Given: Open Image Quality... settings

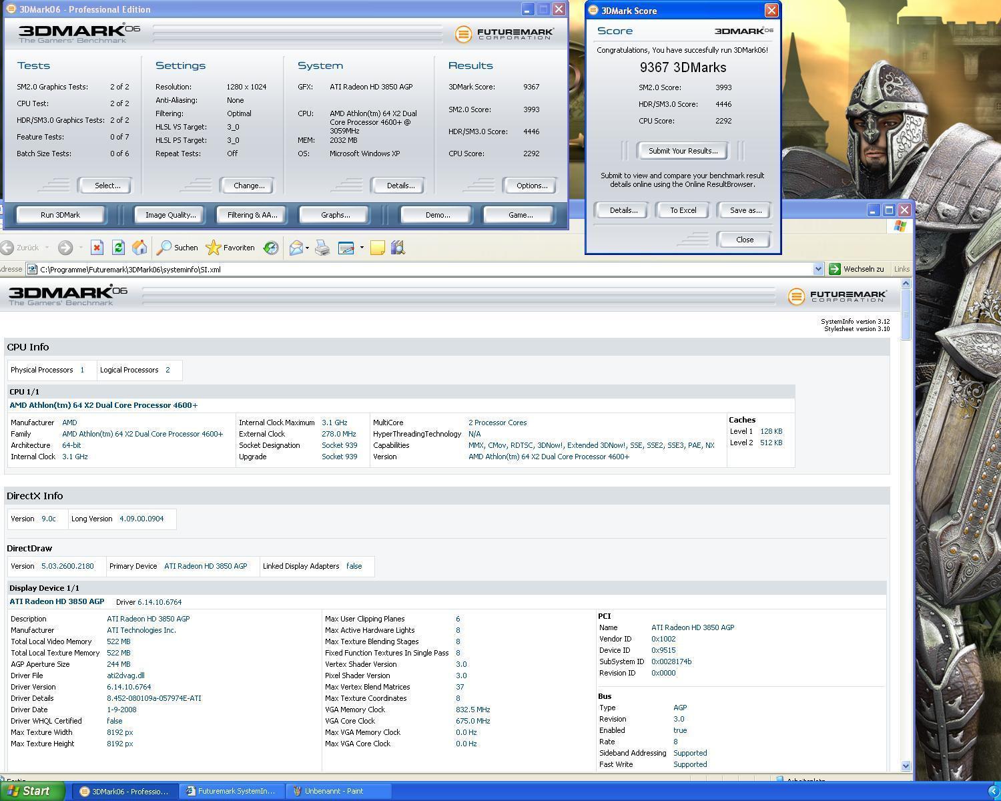Looking at the screenshot, I should (x=171, y=215).
